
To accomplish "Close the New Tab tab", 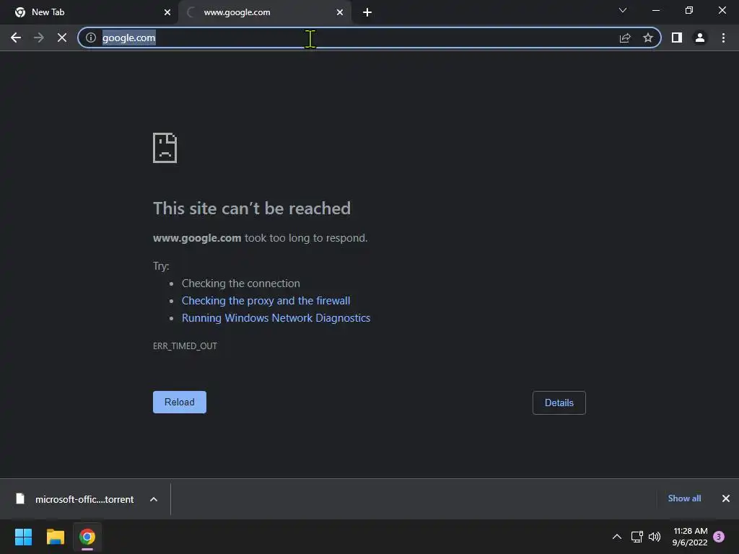I will 167,12.
